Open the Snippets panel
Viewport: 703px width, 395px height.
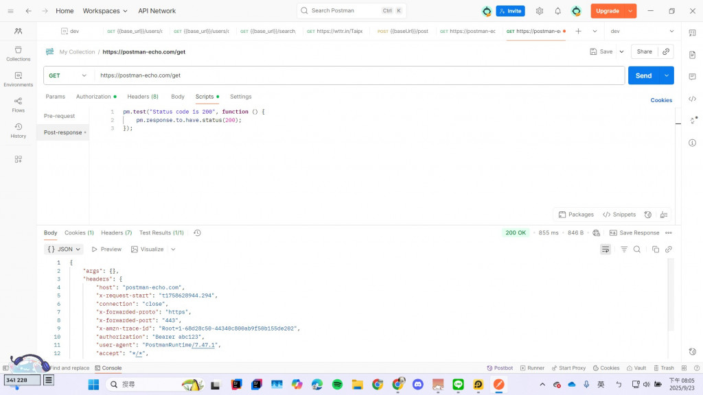pyautogui.click(x=619, y=215)
